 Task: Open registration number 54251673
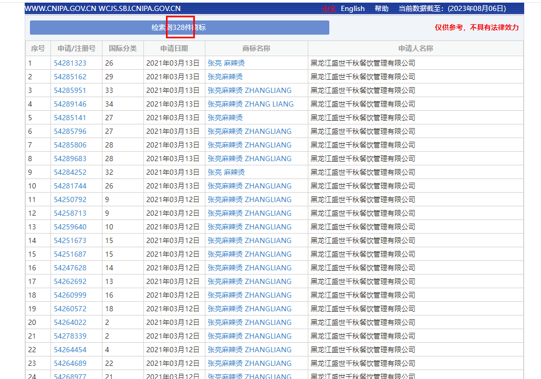coord(70,240)
